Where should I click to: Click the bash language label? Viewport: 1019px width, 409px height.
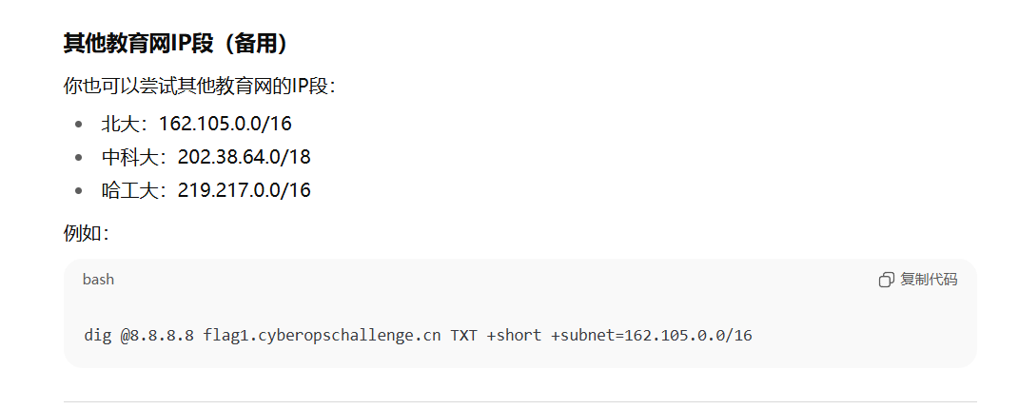pos(98,280)
